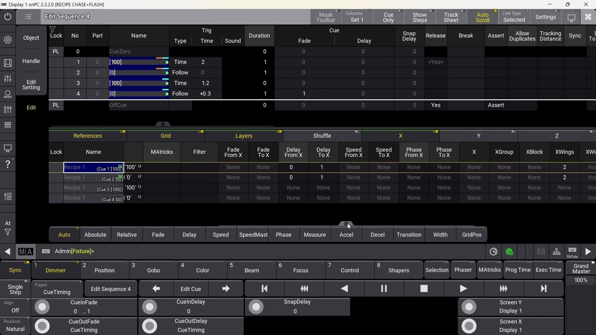The image size is (596, 335).
Task: Switch to the Color feature group tab
Action: (x=203, y=270)
